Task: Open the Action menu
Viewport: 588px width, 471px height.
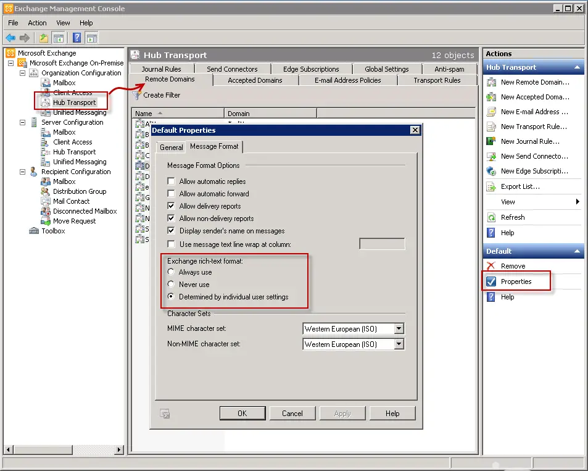Action: tap(37, 23)
